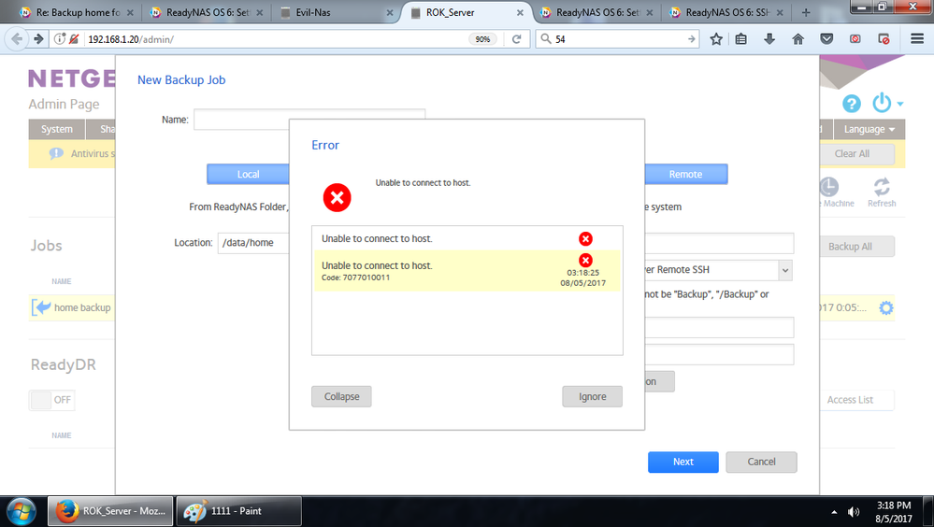Open the Remote SSH protocol dropdown
The width and height of the screenshot is (934, 527).
click(x=715, y=270)
